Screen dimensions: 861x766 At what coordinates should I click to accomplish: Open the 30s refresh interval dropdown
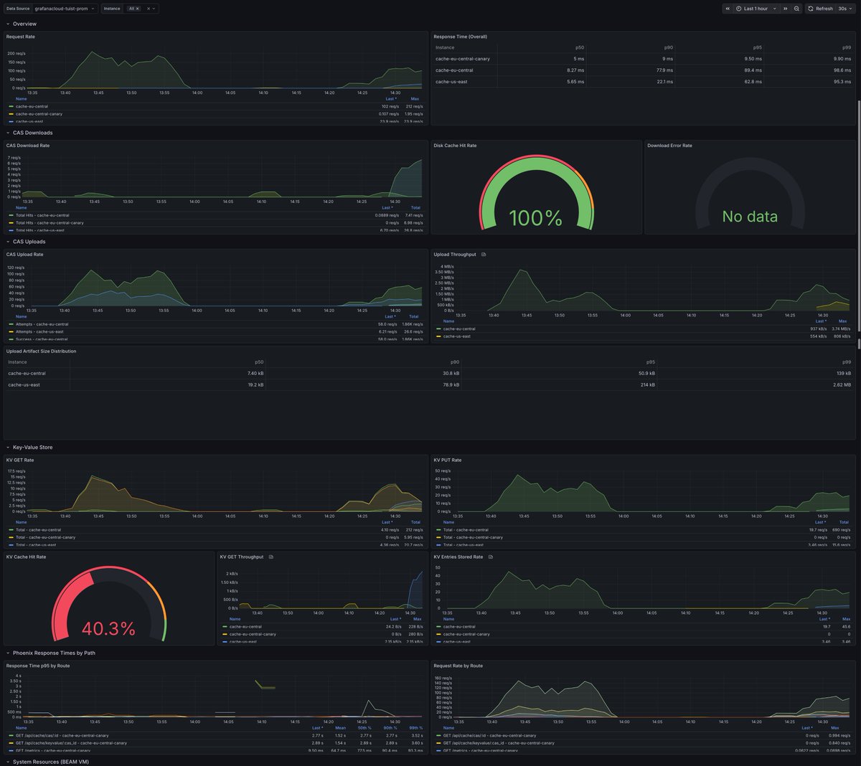844,9
